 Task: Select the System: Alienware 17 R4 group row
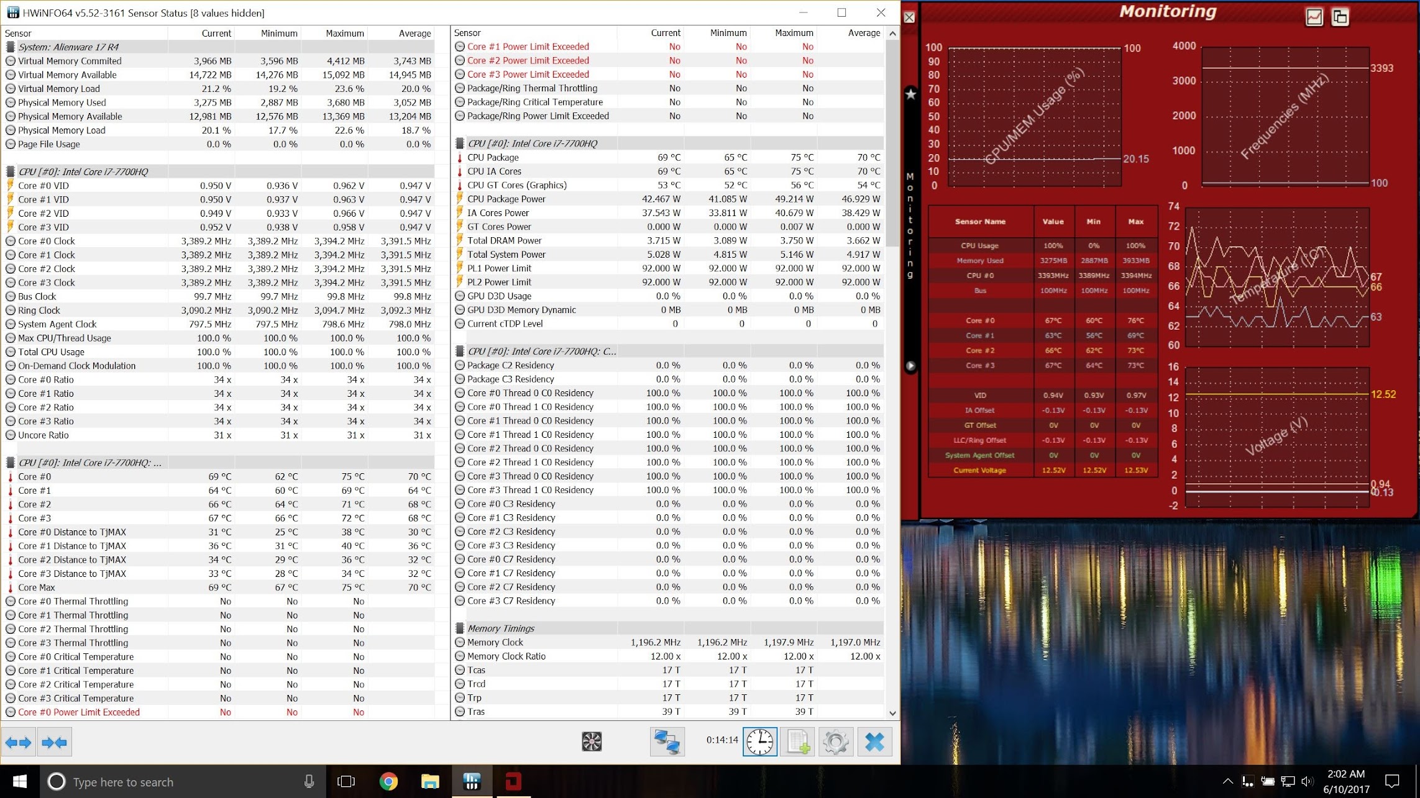click(x=218, y=47)
